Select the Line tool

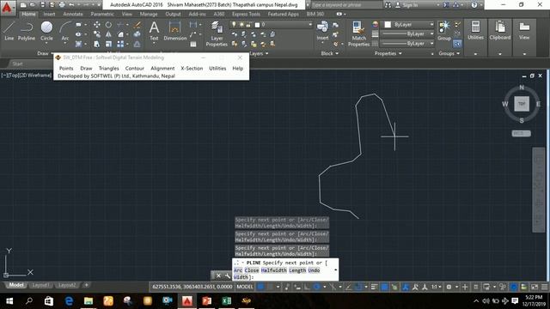pos(9,31)
